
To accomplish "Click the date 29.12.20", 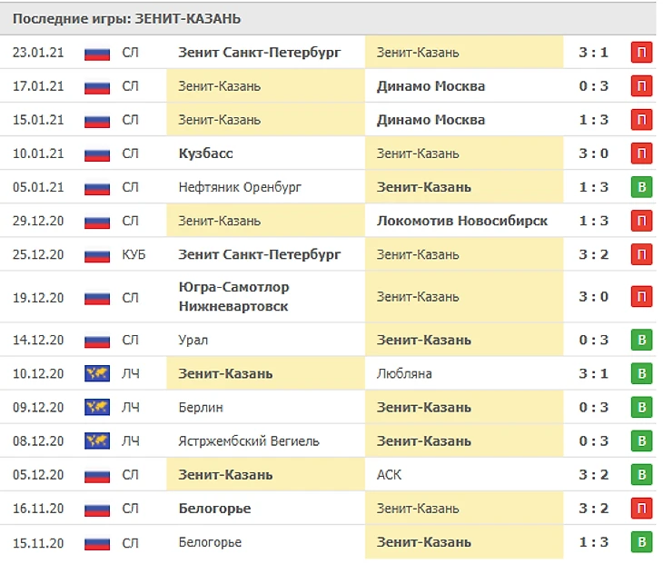I will click(x=38, y=221).
